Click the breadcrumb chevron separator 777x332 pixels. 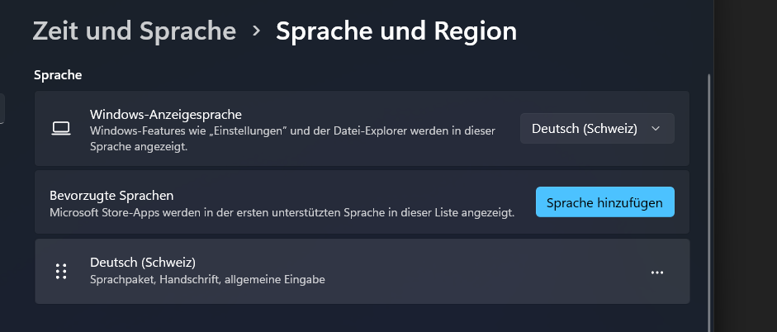tap(256, 31)
